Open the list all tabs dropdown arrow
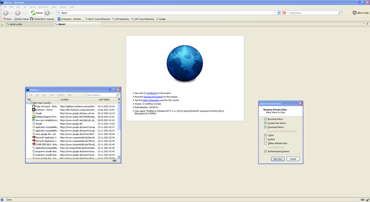 364,24
